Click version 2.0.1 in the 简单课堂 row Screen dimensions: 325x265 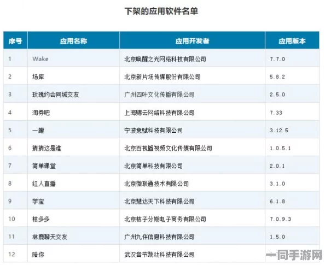pos(277,166)
